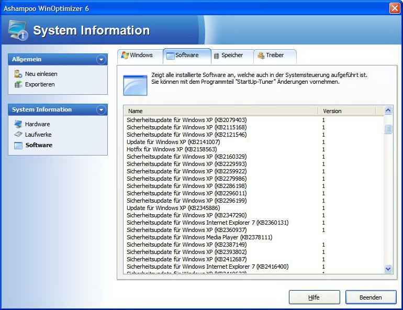Click the Windows flag tab icon

point(125,55)
